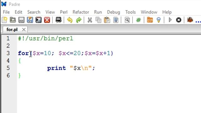This screenshot has height=113, width=201.
Task: Click the Padre butterfly logo icon
Action: coord(4,4)
